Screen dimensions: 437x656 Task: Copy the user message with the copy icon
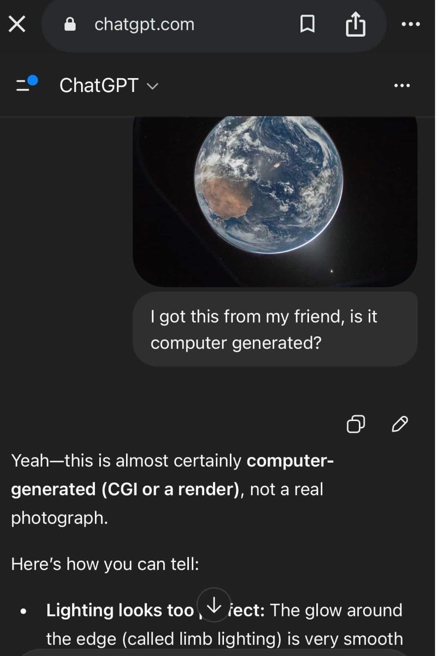(356, 424)
